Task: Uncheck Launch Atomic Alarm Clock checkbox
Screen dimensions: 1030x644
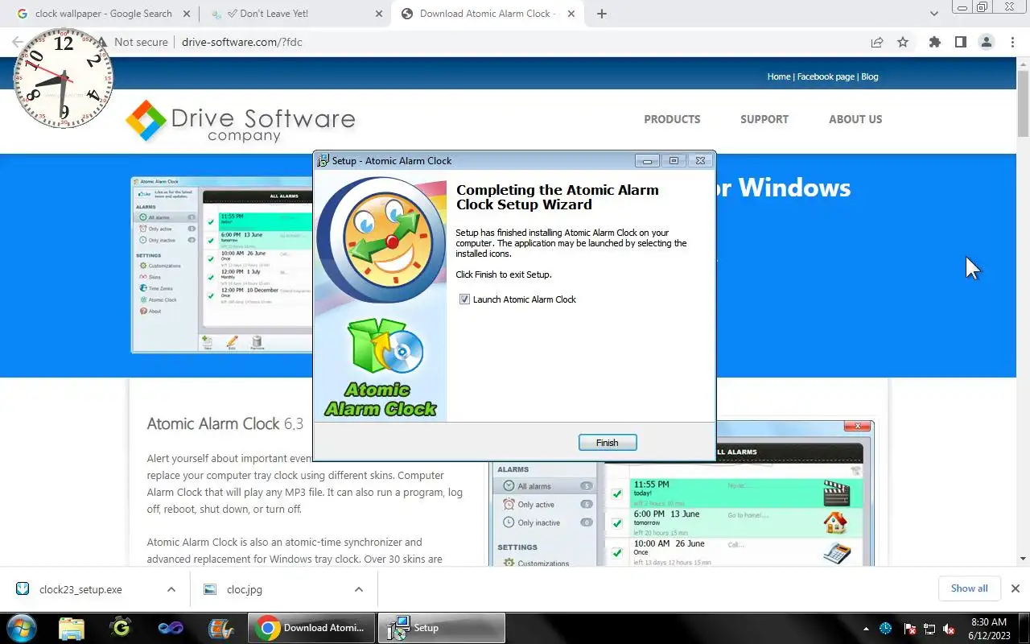Action: pyautogui.click(x=464, y=299)
